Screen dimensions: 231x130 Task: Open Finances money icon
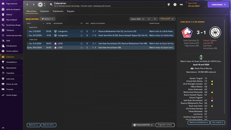click(3, 89)
